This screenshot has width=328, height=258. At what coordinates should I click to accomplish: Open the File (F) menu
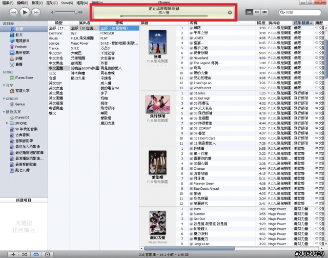click(x=8, y=3)
